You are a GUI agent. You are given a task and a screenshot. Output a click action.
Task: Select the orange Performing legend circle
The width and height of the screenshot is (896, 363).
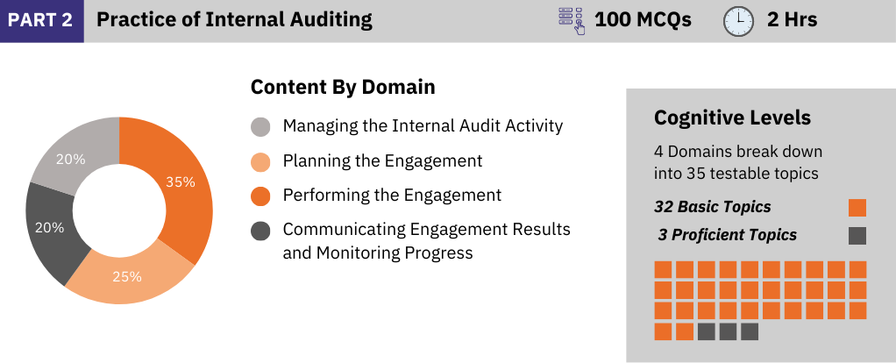pyautogui.click(x=260, y=196)
